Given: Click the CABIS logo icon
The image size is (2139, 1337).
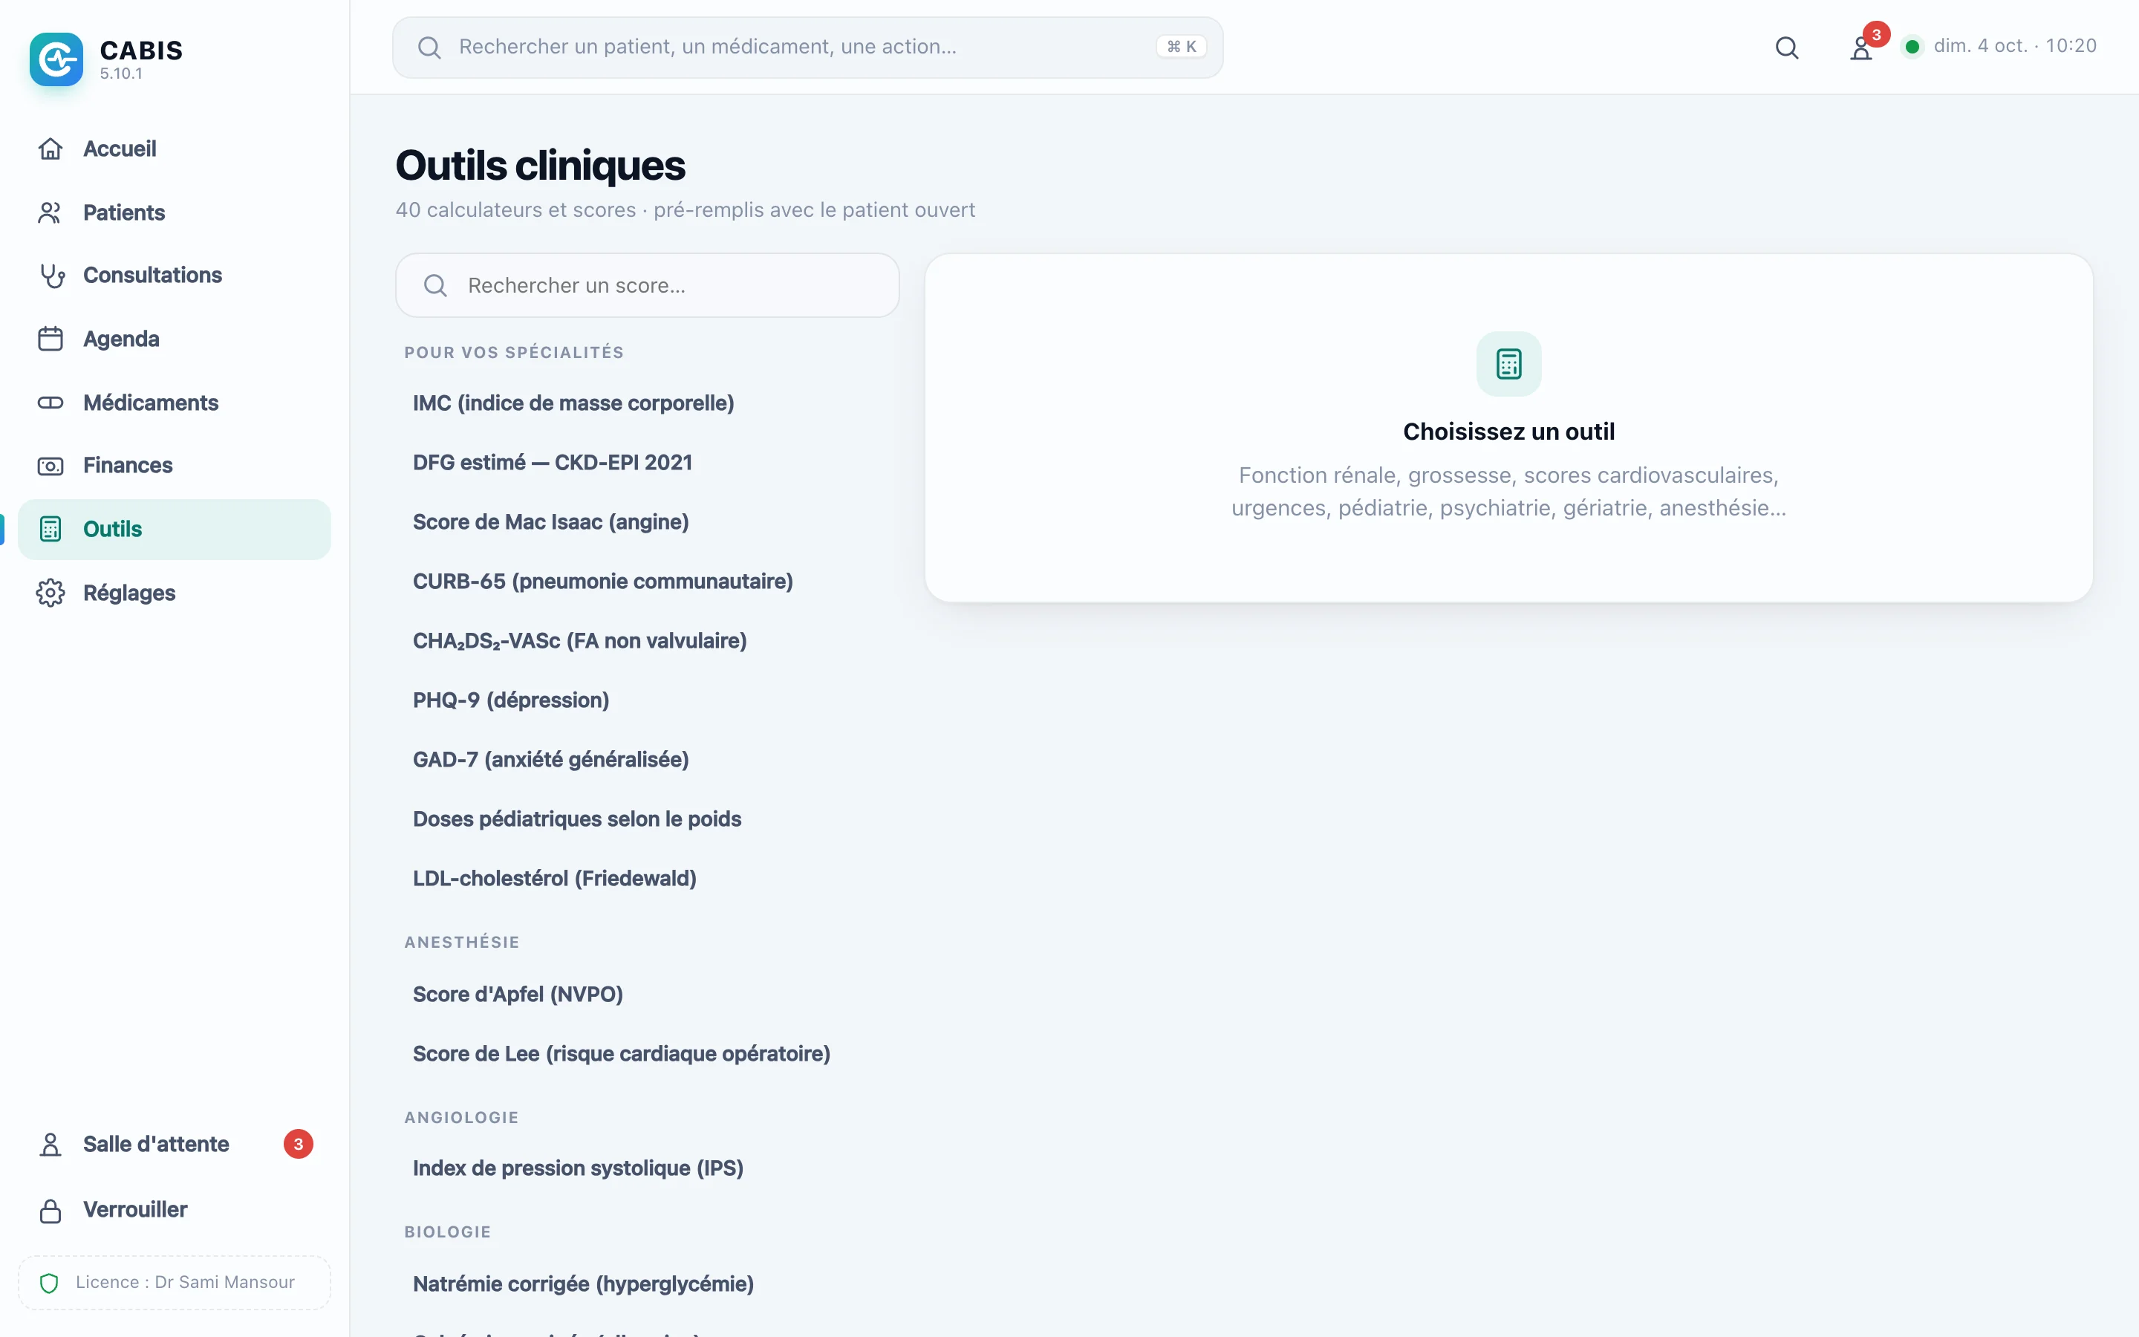Looking at the screenshot, I should coord(56,59).
